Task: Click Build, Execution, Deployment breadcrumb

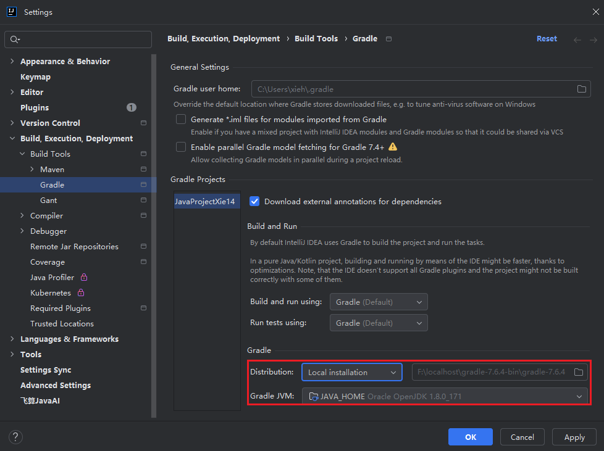Action: pyautogui.click(x=224, y=39)
